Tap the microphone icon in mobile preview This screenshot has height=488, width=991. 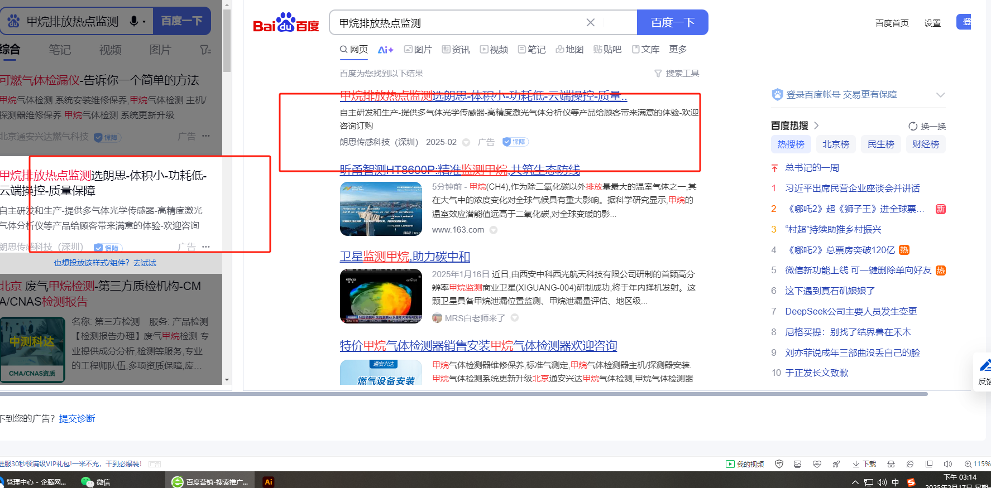coord(134,21)
